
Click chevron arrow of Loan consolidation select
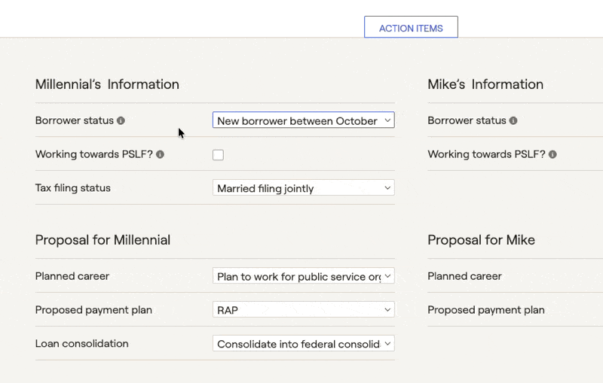point(387,344)
